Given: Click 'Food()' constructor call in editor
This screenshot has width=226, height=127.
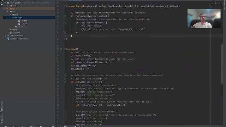Looking at the screenshot, I should pos(88,56).
